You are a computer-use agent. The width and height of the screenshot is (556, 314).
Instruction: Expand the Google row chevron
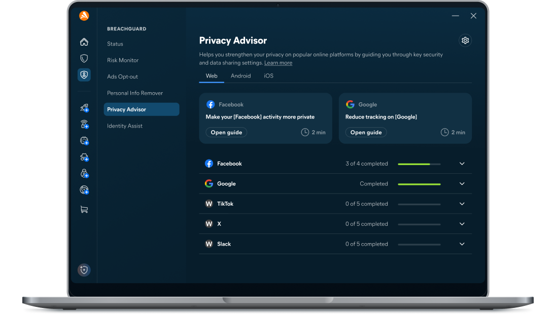tap(462, 184)
